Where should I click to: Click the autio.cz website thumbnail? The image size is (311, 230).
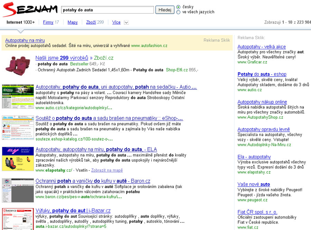18,96
